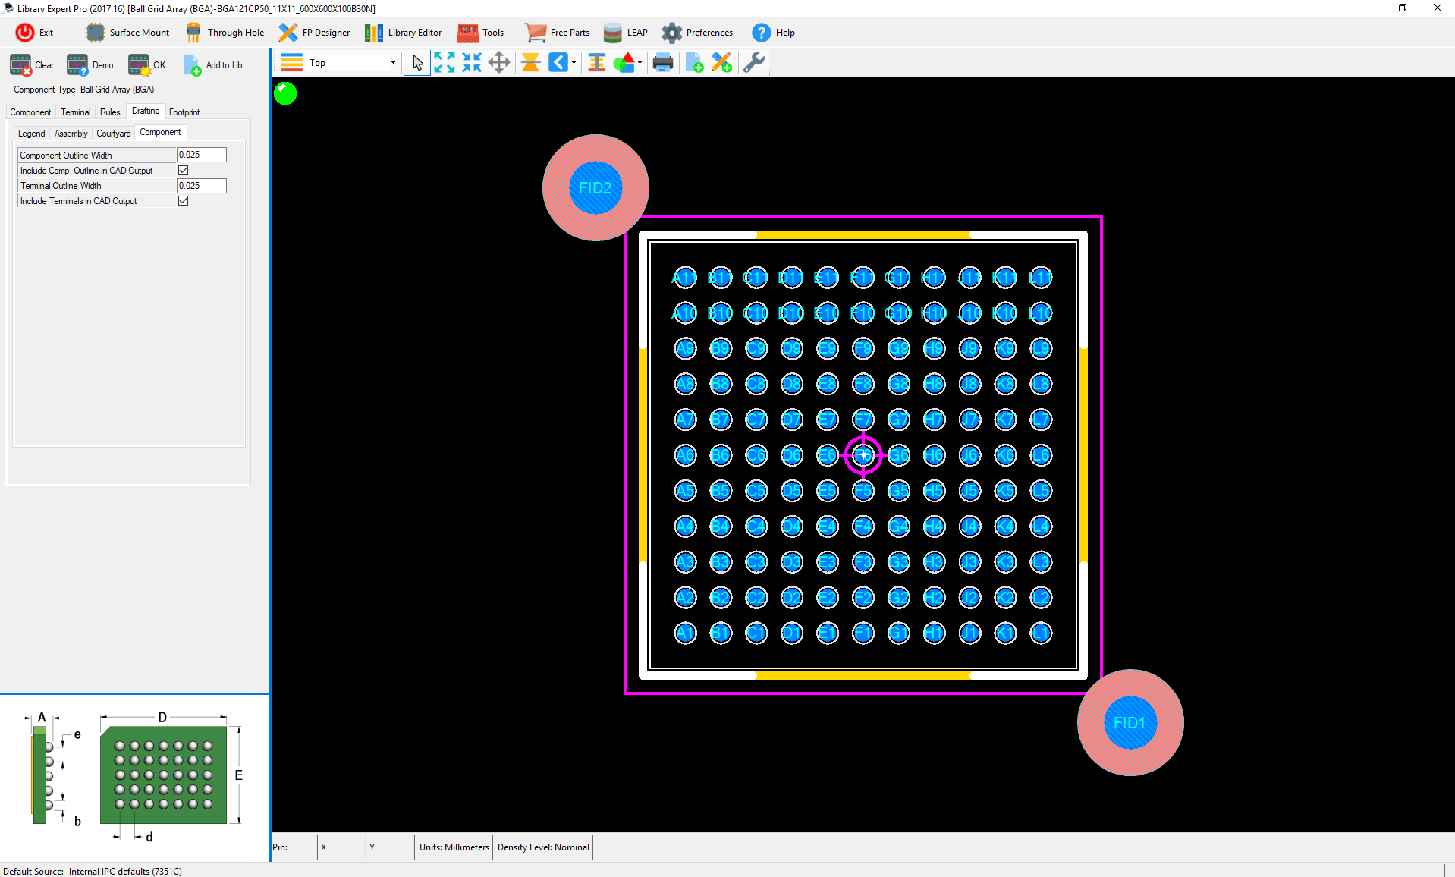Image resolution: width=1455 pixels, height=877 pixels.
Task: Select the Courtyard sub-tab
Action: pyautogui.click(x=113, y=133)
